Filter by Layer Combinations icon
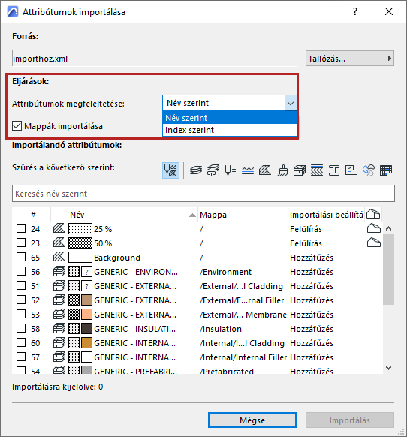 click(213, 170)
